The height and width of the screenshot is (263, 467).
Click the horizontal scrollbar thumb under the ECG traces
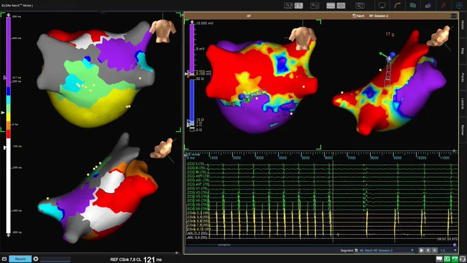224,245
